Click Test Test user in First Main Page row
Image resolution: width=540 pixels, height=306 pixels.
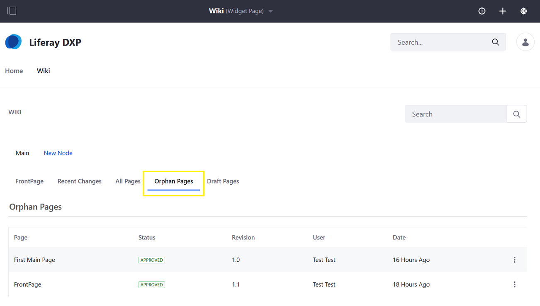pyautogui.click(x=324, y=260)
